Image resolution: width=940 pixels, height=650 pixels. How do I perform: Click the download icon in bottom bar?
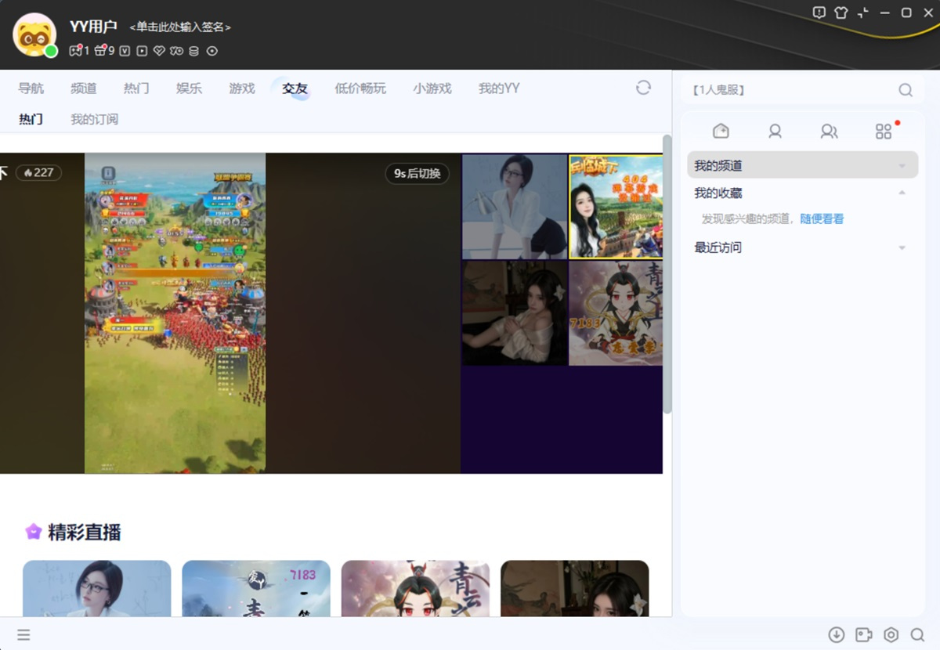(x=837, y=635)
